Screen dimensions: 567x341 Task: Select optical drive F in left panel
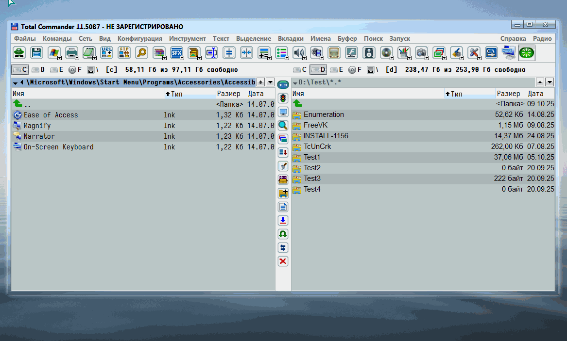click(x=75, y=70)
